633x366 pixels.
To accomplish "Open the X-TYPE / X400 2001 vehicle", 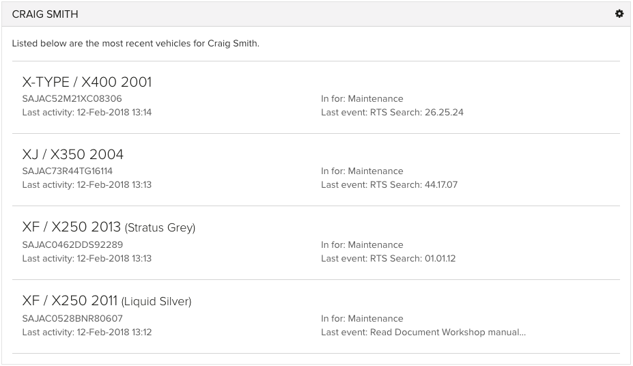I will coord(87,82).
